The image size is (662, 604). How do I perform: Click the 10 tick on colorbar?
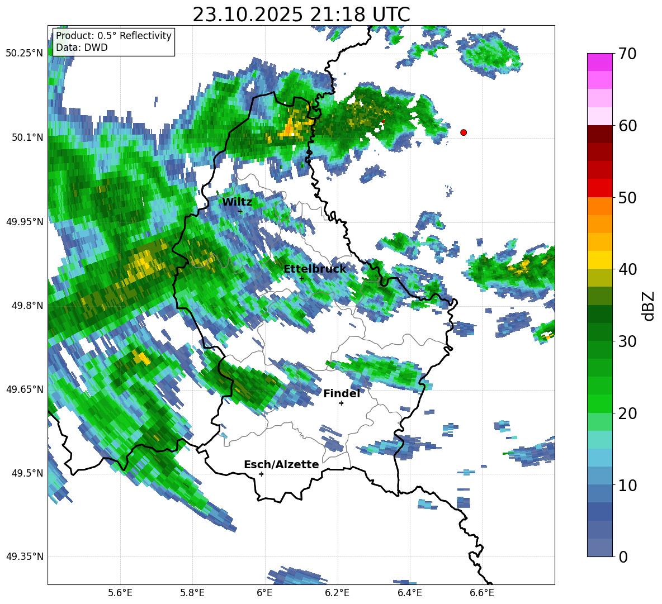[627, 486]
